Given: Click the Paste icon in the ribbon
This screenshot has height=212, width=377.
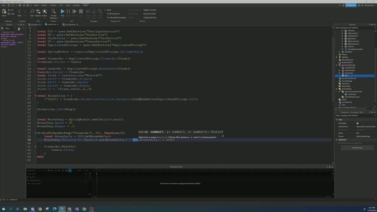Looking at the screenshot, I should click(4, 12).
